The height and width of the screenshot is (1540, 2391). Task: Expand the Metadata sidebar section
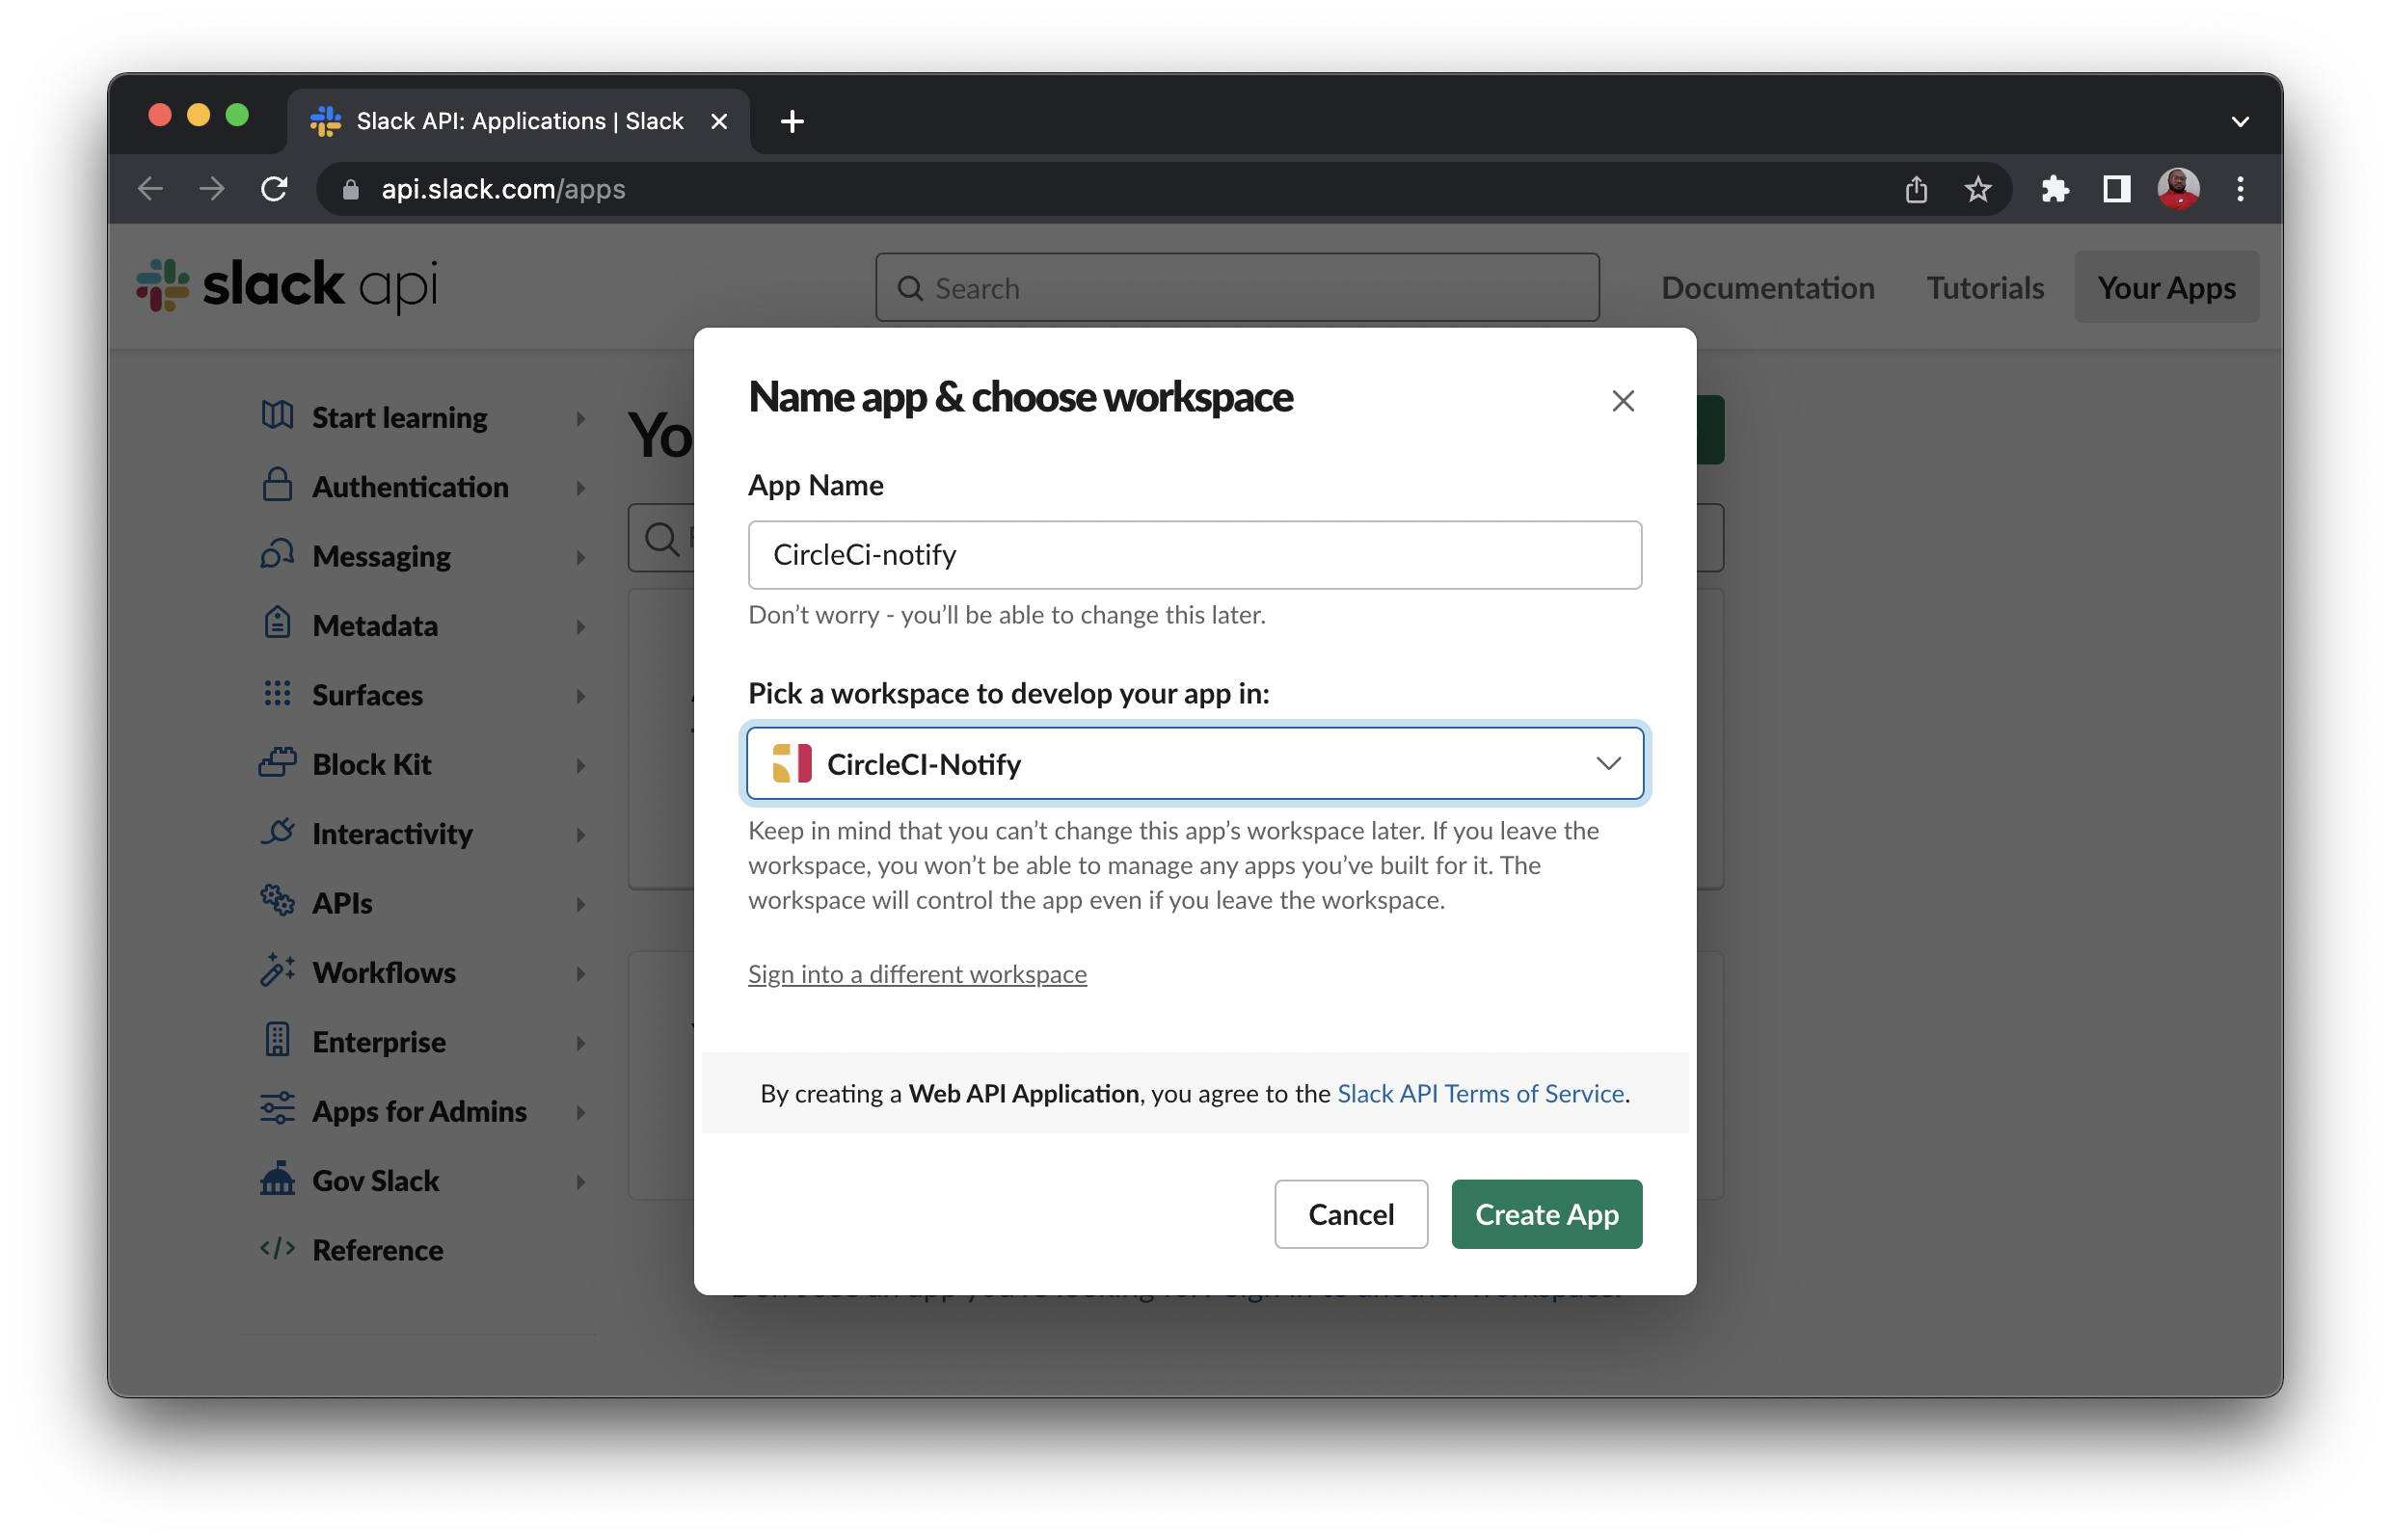point(424,625)
